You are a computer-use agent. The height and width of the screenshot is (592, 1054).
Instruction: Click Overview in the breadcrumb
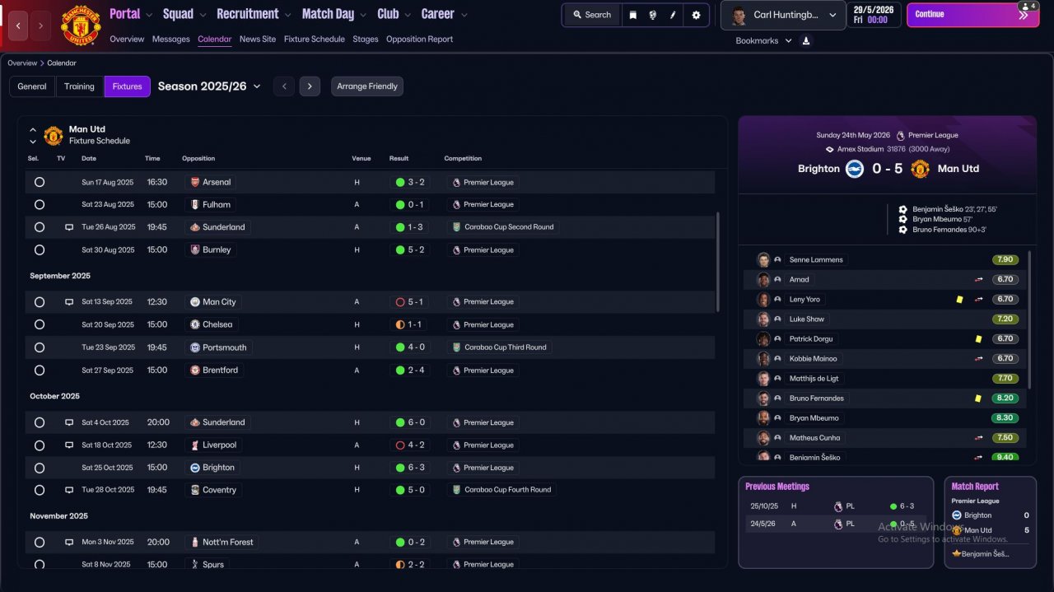click(x=22, y=63)
